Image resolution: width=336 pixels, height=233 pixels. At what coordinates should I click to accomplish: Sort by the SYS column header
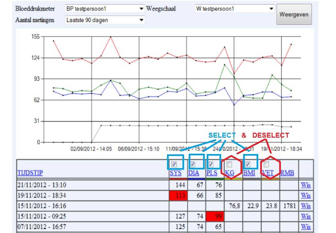[176, 173]
